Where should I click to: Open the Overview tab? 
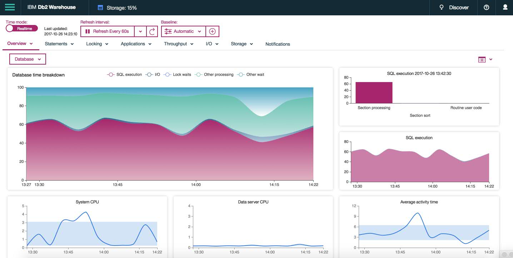(20, 44)
